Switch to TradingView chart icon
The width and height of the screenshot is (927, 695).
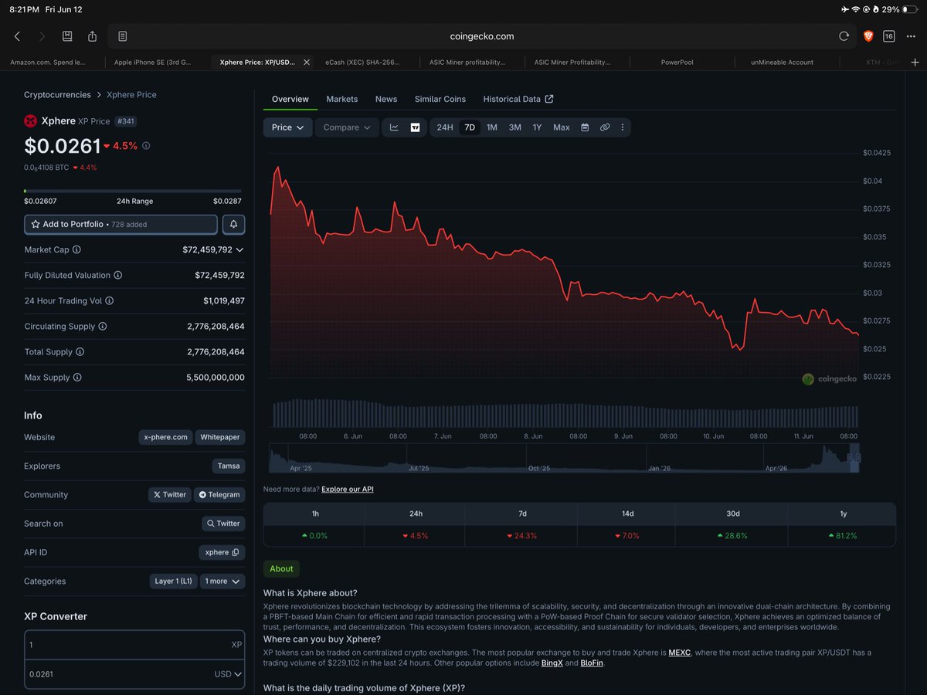click(415, 127)
